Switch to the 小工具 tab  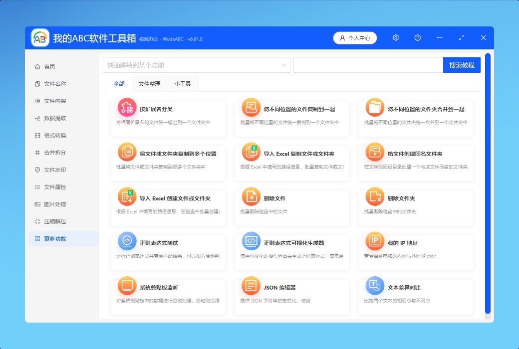(183, 84)
